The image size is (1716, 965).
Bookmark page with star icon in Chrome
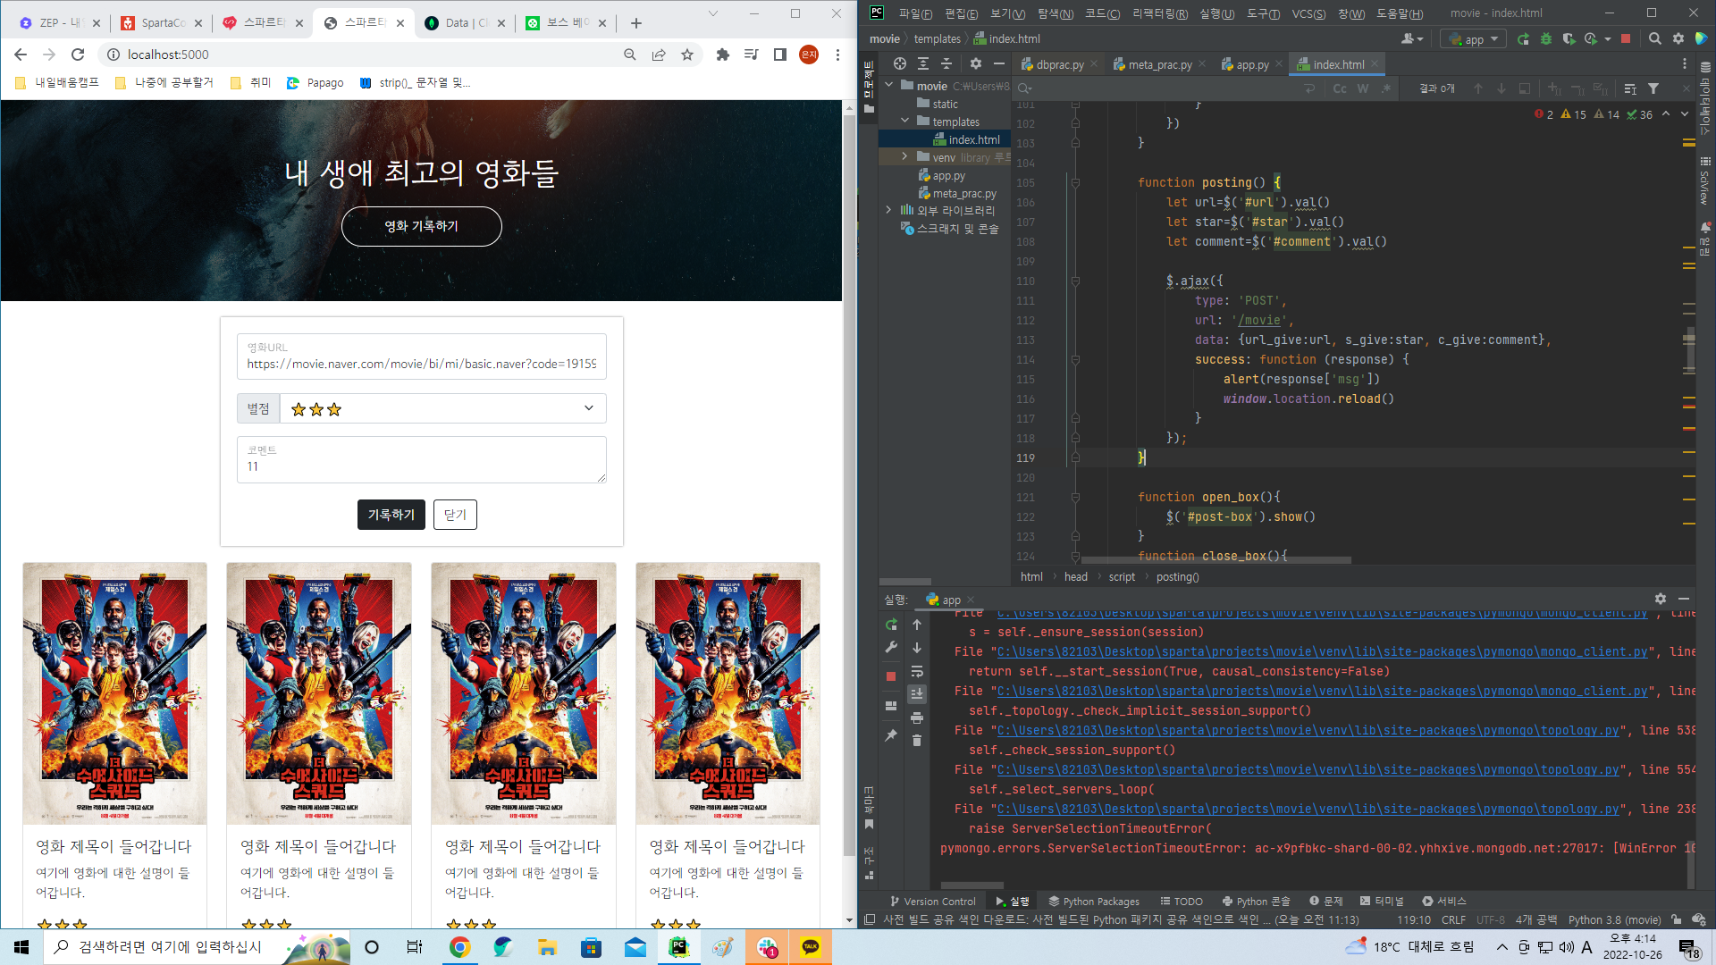tap(687, 55)
